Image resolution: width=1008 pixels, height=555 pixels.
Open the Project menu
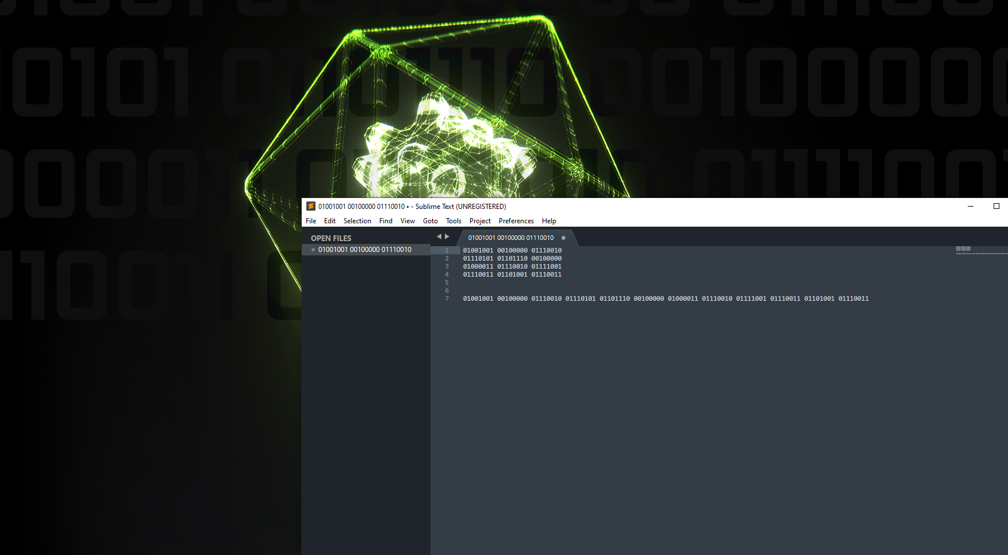click(x=480, y=221)
